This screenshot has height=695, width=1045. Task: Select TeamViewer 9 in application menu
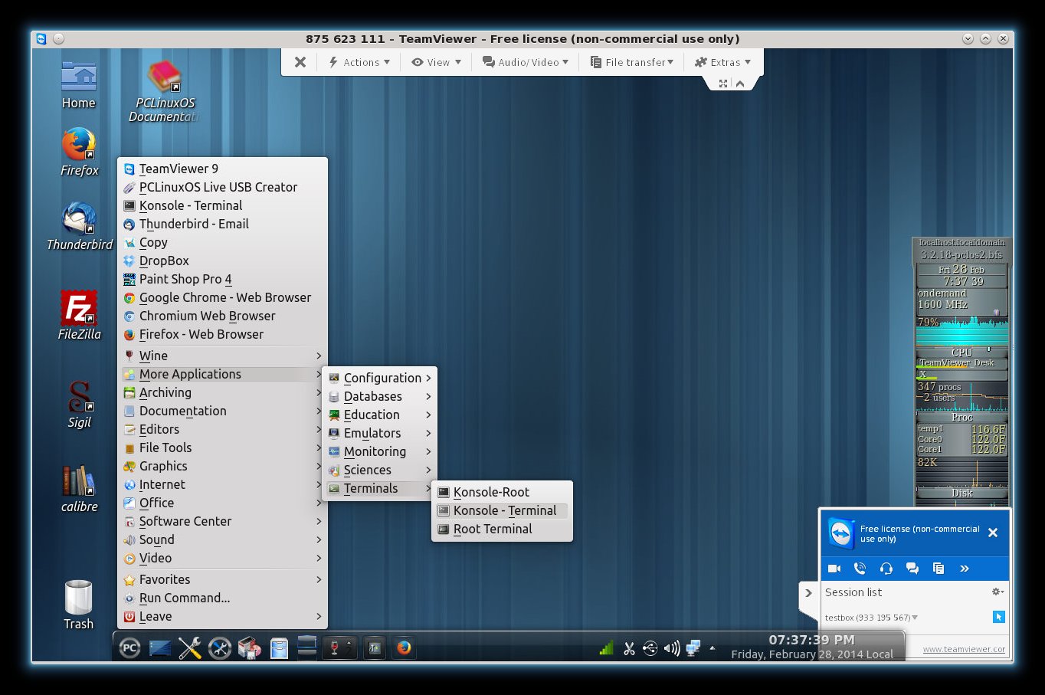tap(222, 169)
